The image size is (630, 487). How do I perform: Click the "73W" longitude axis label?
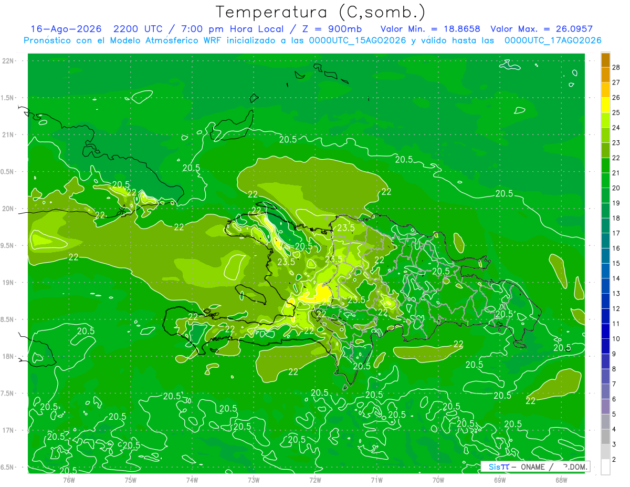(x=254, y=480)
